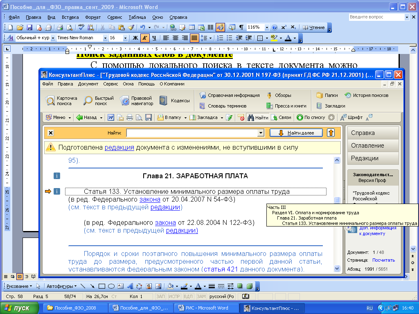Image resolution: width=419 pixels, height=314 pixels.
Task: Toggle numbered list in Word
Action: click(220, 38)
